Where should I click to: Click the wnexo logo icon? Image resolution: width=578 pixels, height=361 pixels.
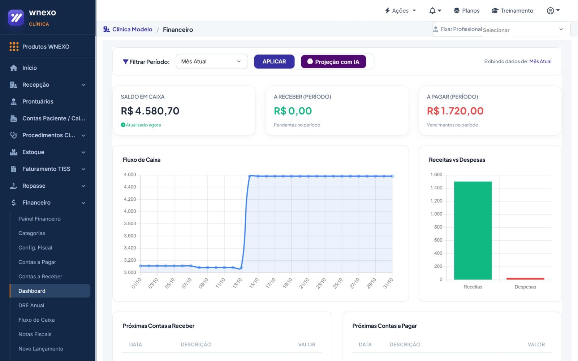16,17
